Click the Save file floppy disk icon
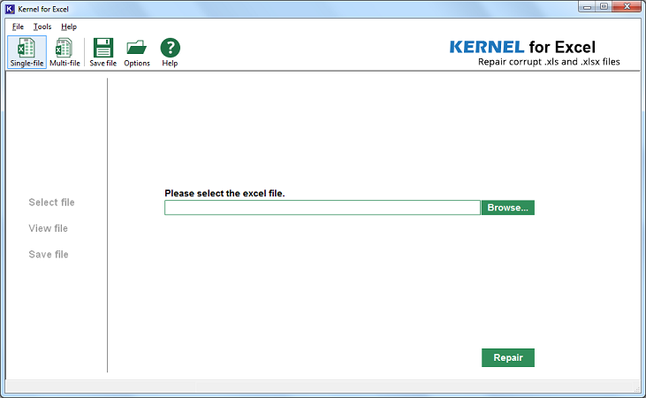646x398 pixels. tap(103, 52)
